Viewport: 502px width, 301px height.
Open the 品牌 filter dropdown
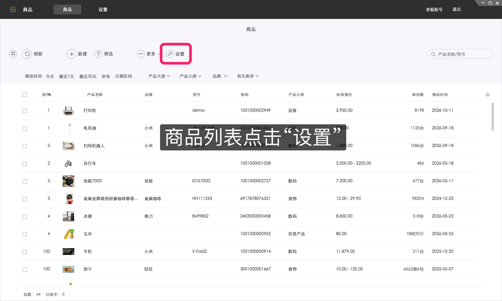pos(220,76)
